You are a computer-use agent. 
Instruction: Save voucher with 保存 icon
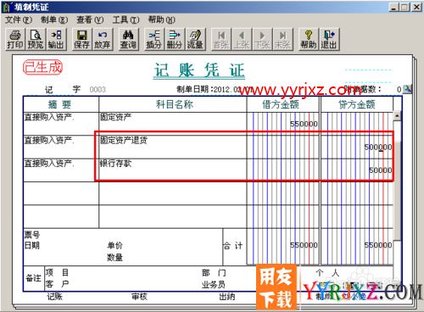81,39
